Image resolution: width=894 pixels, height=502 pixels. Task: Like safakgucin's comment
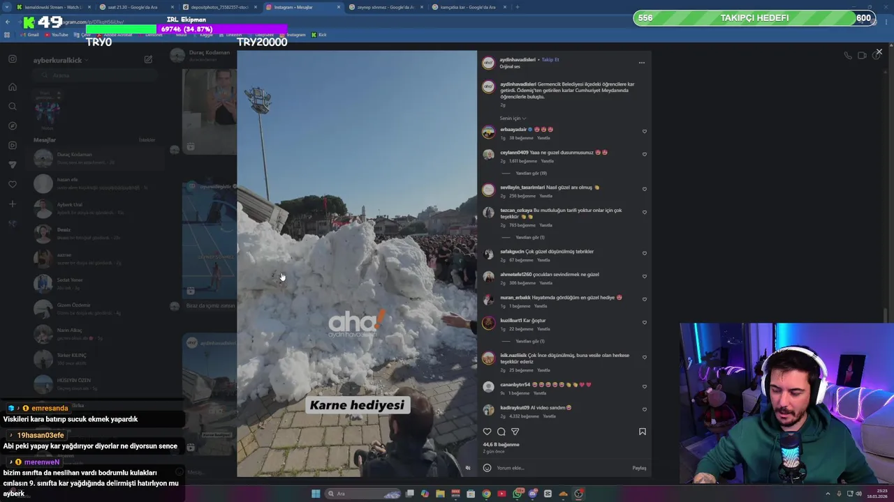tap(644, 253)
